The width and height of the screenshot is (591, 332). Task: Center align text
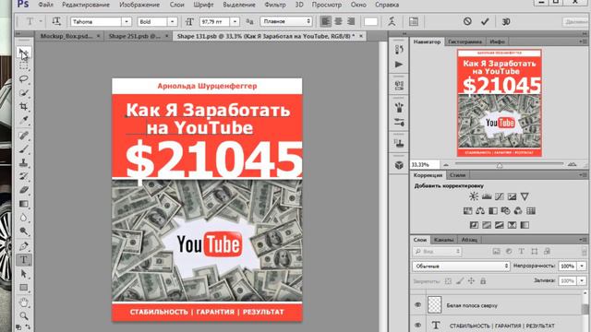coord(338,21)
